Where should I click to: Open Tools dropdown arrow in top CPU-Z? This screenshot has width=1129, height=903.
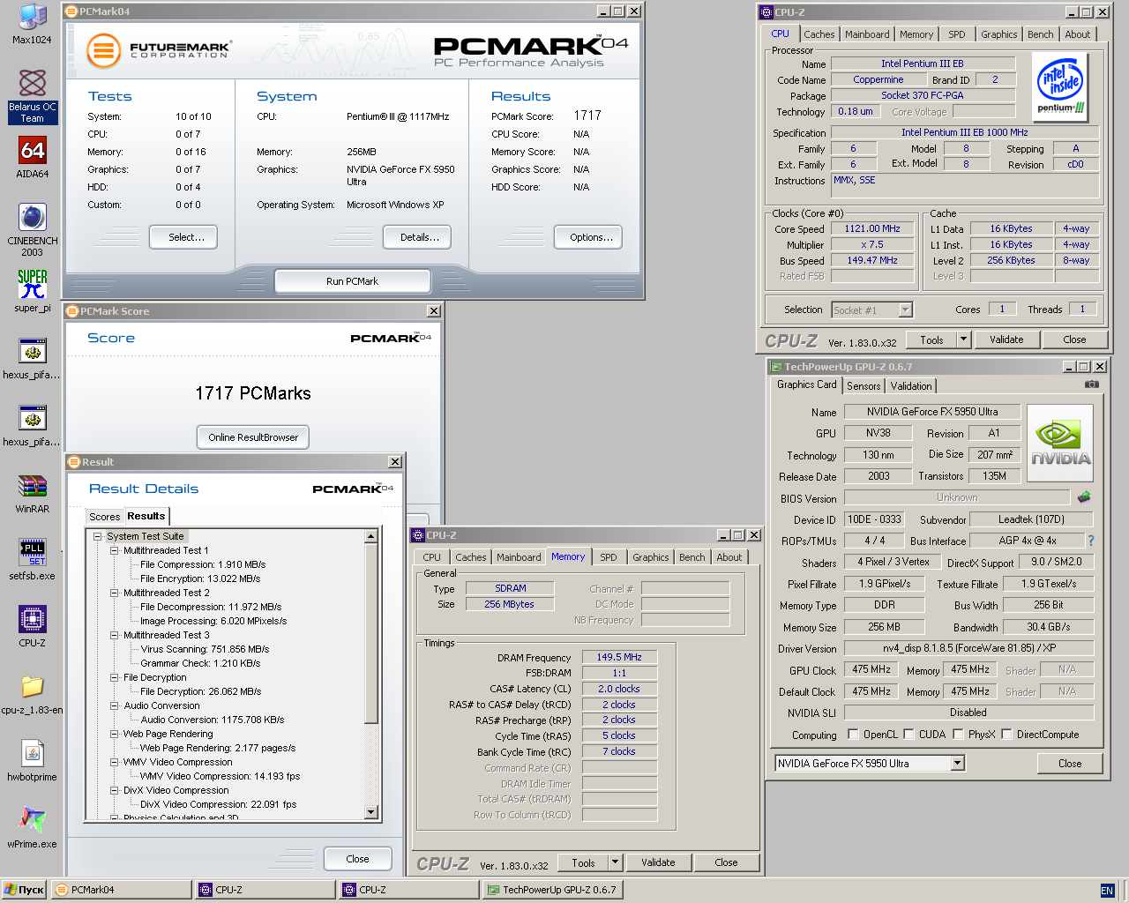click(x=963, y=340)
